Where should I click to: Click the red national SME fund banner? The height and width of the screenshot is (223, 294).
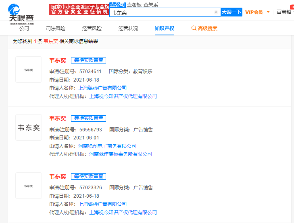(x=79, y=9)
